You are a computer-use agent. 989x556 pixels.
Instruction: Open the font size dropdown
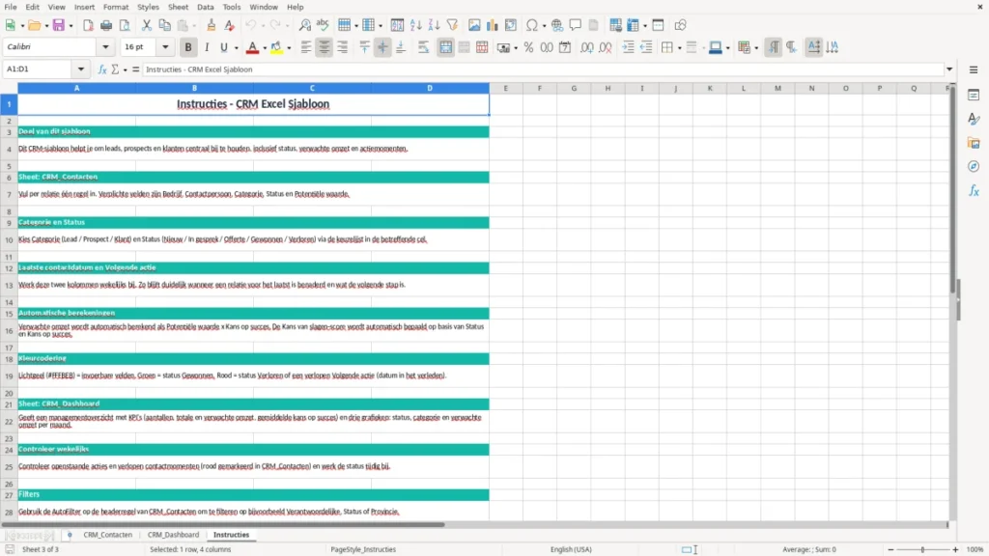click(165, 46)
